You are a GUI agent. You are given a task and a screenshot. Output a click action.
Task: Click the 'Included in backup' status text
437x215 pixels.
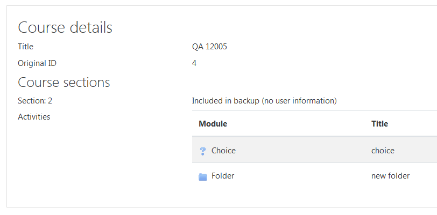point(225,101)
